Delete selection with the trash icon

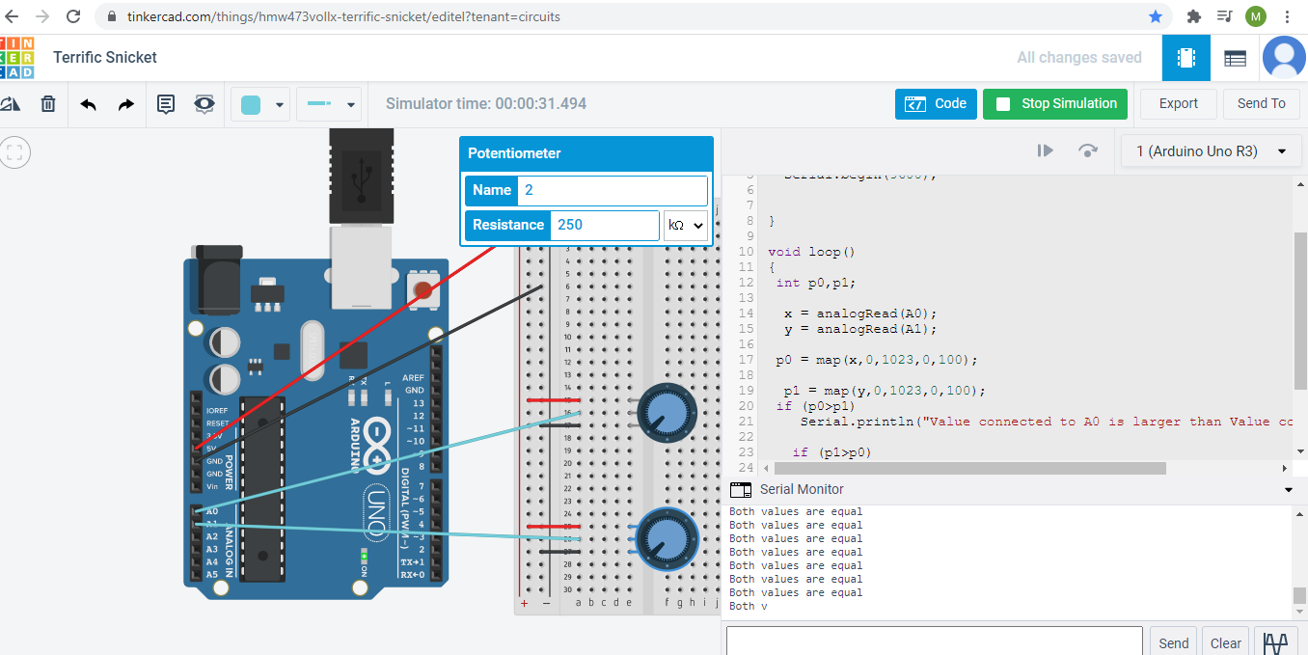[x=48, y=104]
